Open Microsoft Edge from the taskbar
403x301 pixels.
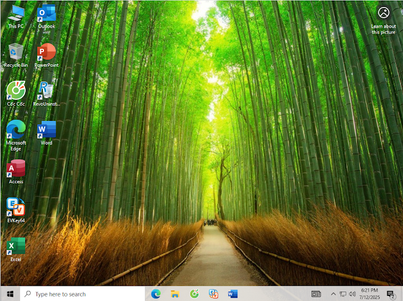[156, 294]
